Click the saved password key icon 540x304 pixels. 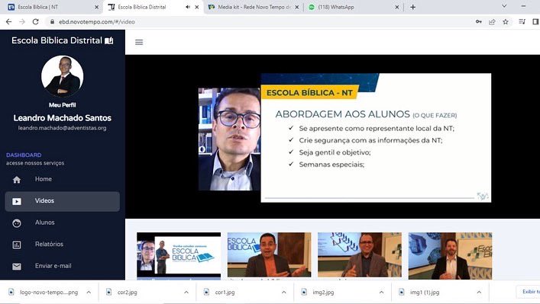[x=479, y=21]
